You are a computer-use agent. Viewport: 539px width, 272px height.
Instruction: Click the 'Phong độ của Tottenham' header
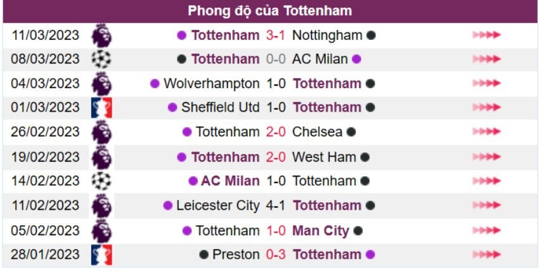click(x=269, y=11)
